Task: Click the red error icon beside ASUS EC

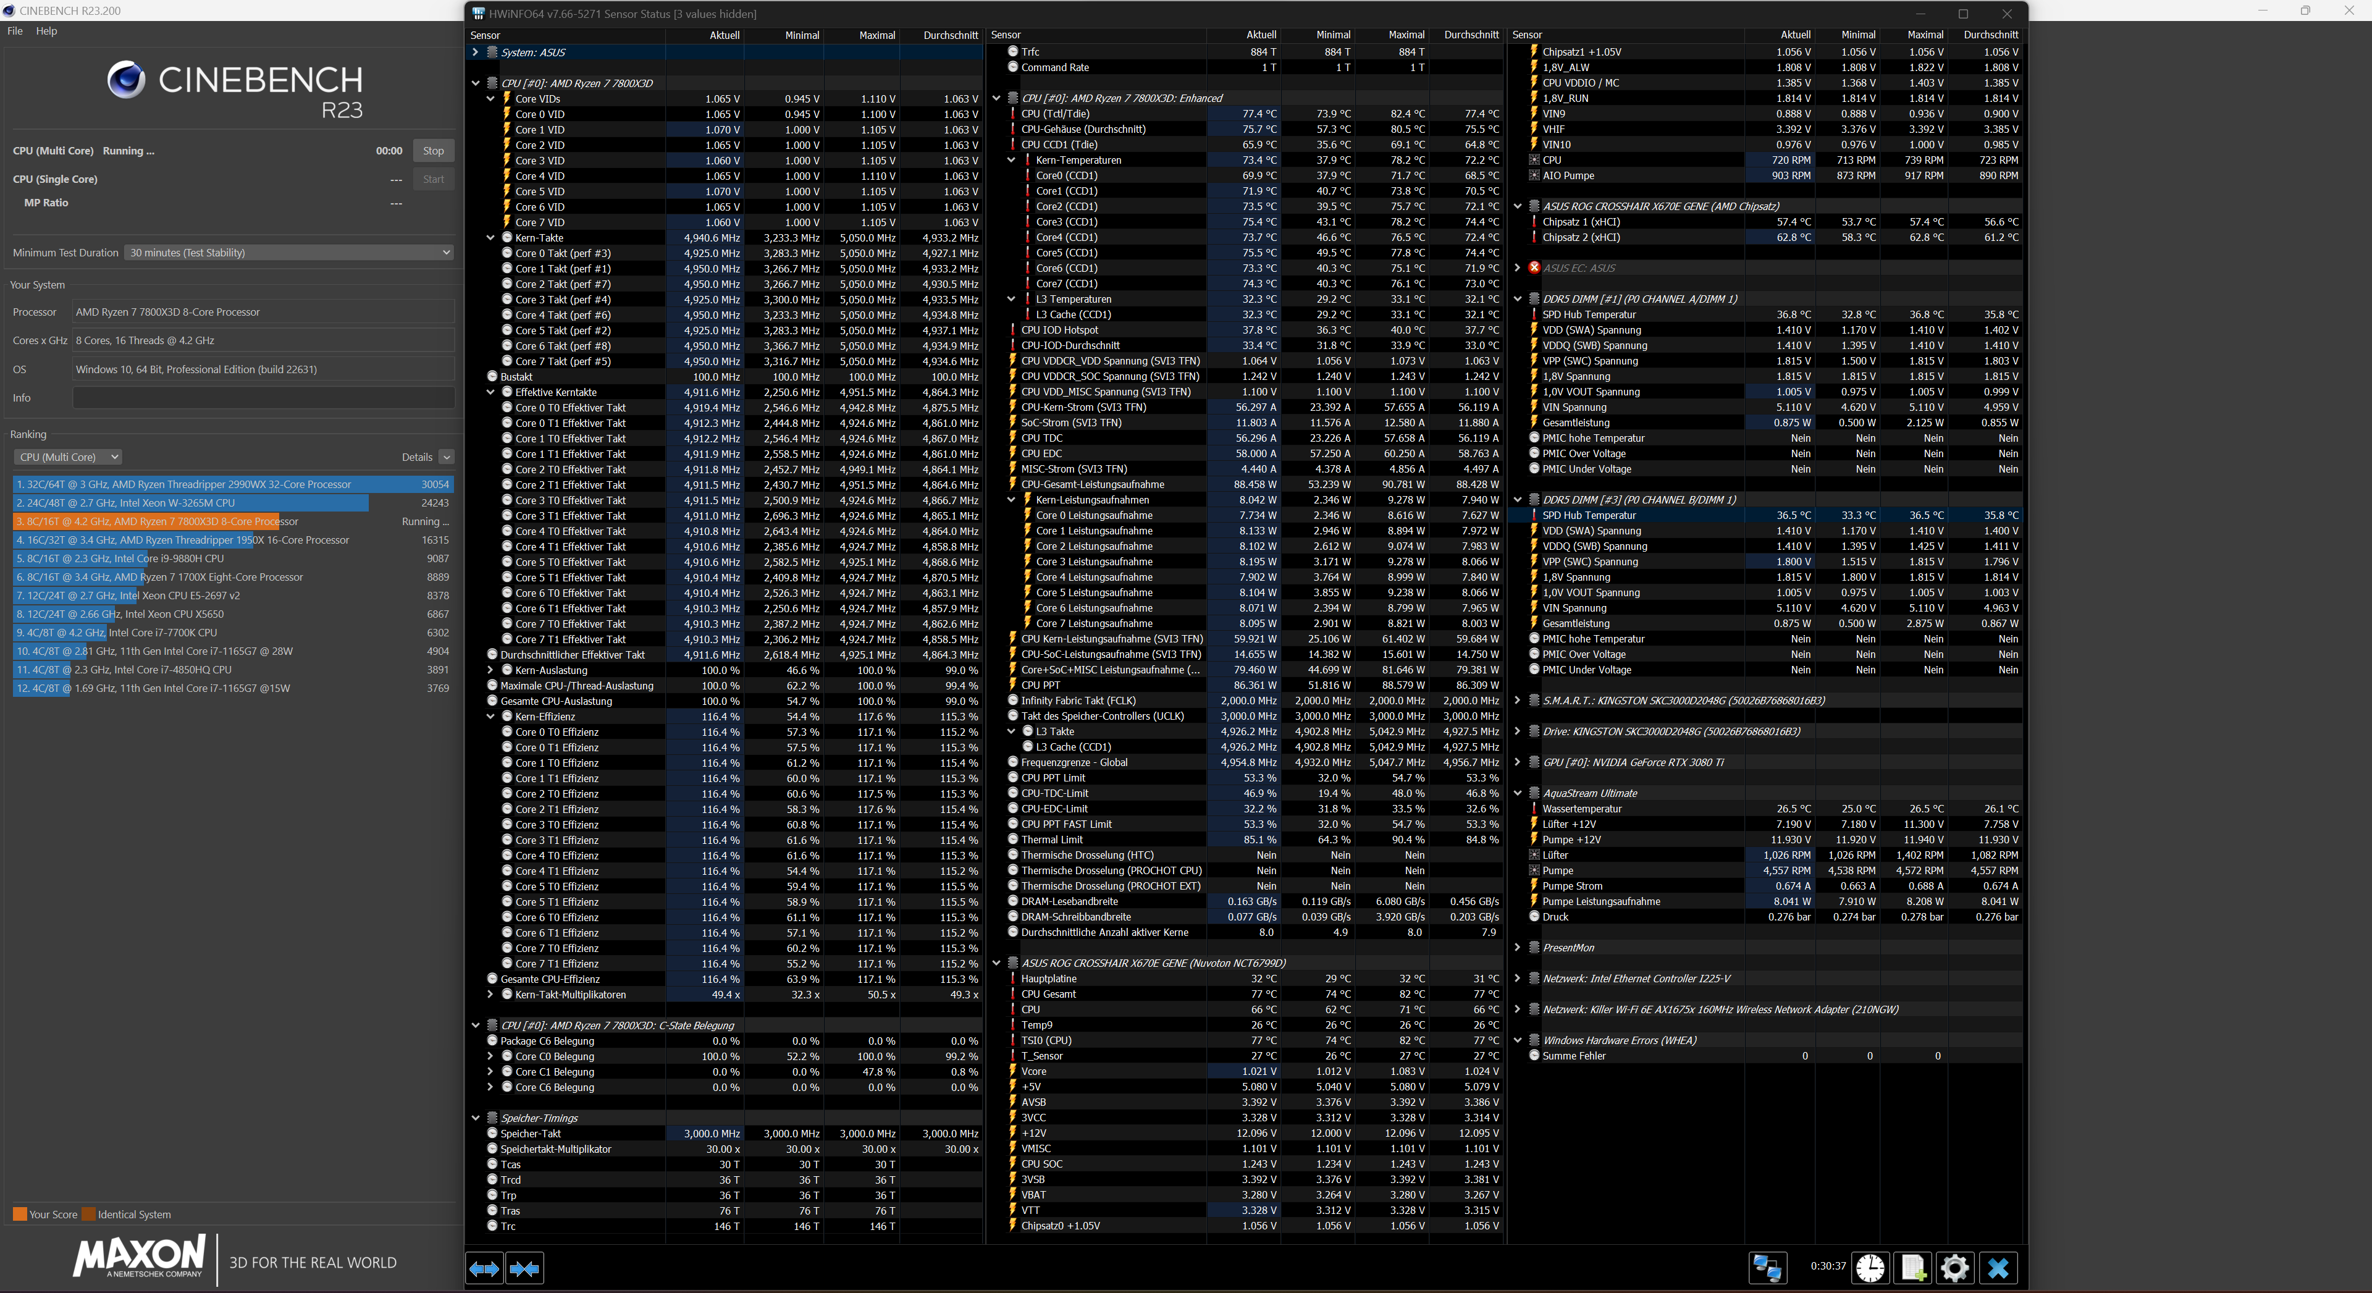Action: coord(1534,268)
